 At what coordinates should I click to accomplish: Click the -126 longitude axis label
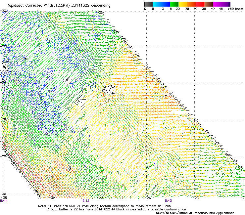point(147,198)
